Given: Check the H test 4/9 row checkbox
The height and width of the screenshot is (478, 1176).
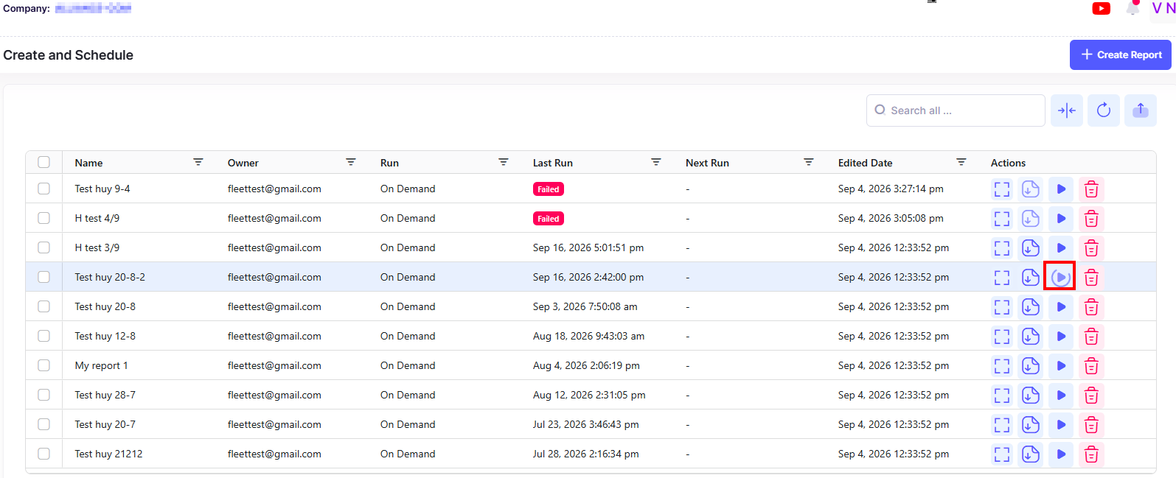Looking at the screenshot, I should [x=44, y=218].
